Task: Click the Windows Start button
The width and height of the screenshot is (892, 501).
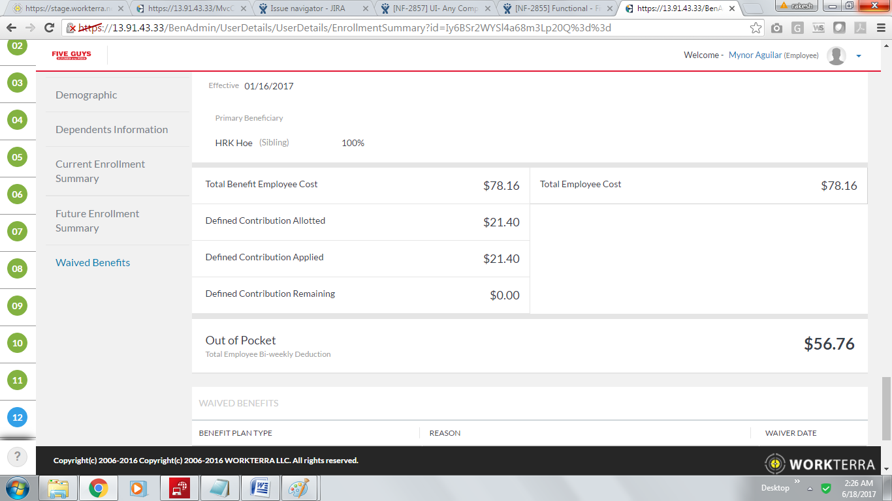Action: coord(18,488)
